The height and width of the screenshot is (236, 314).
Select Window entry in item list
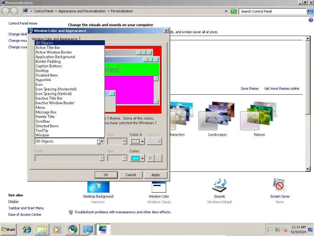pyautogui.click(x=70, y=135)
